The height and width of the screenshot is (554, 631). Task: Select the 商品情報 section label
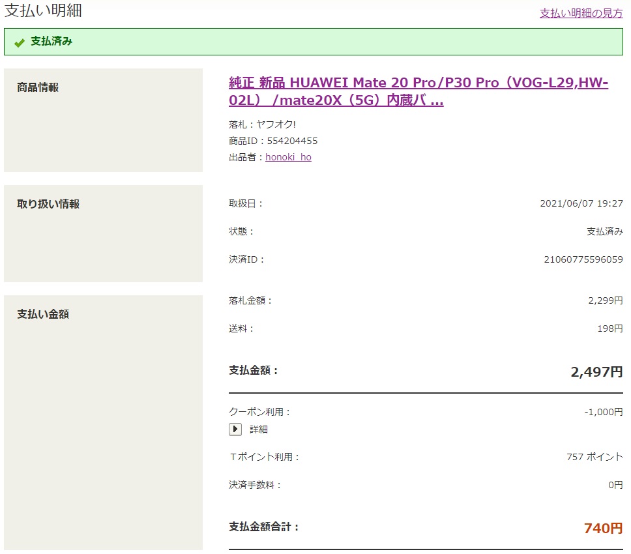point(38,87)
